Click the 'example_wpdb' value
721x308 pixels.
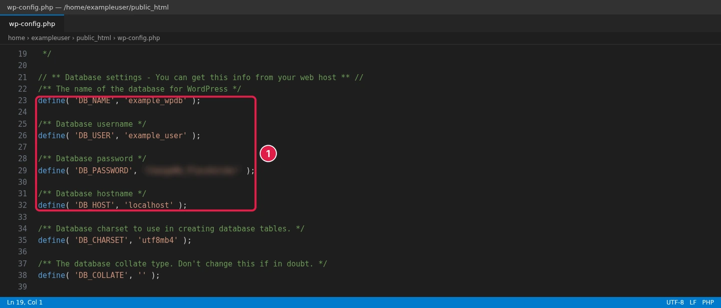pos(156,101)
